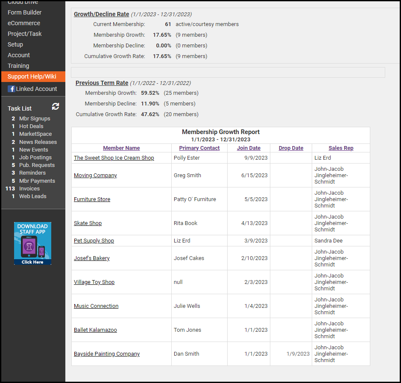Click the Growth/Decline Rate heading
This screenshot has height=383, width=401.
pyautogui.click(x=101, y=14)
